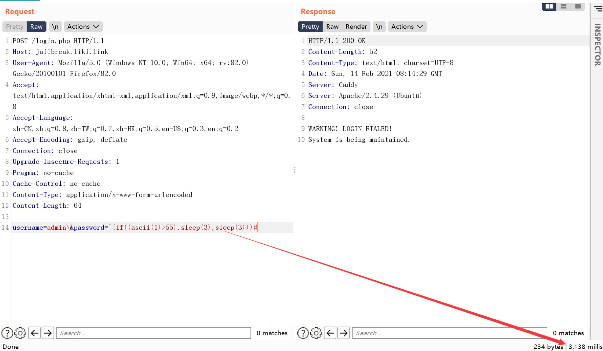Switch Response view to Raw
The height and width of the screenshot is (351, 603).
click(332, 27)
